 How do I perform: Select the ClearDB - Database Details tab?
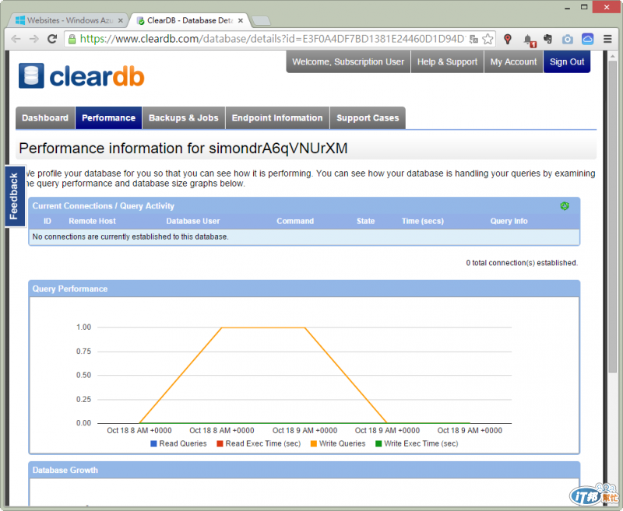[x=187, y=20]
